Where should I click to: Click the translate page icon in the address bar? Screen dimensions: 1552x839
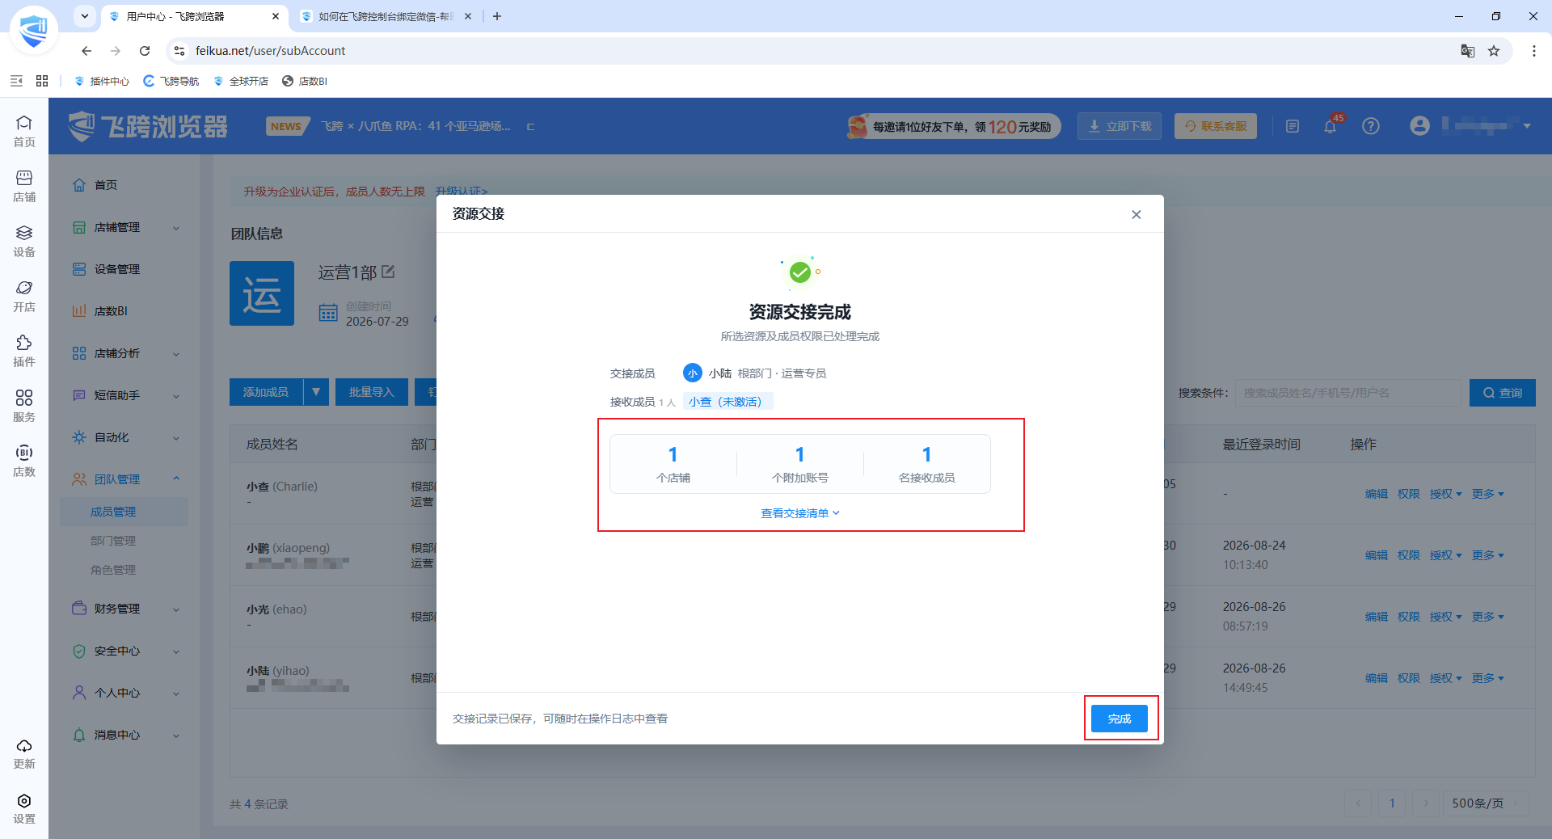coord(1468,51)
